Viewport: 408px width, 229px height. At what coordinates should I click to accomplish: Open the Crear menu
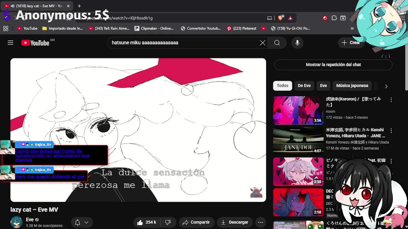pyautogui.click(x=351, y=43)
